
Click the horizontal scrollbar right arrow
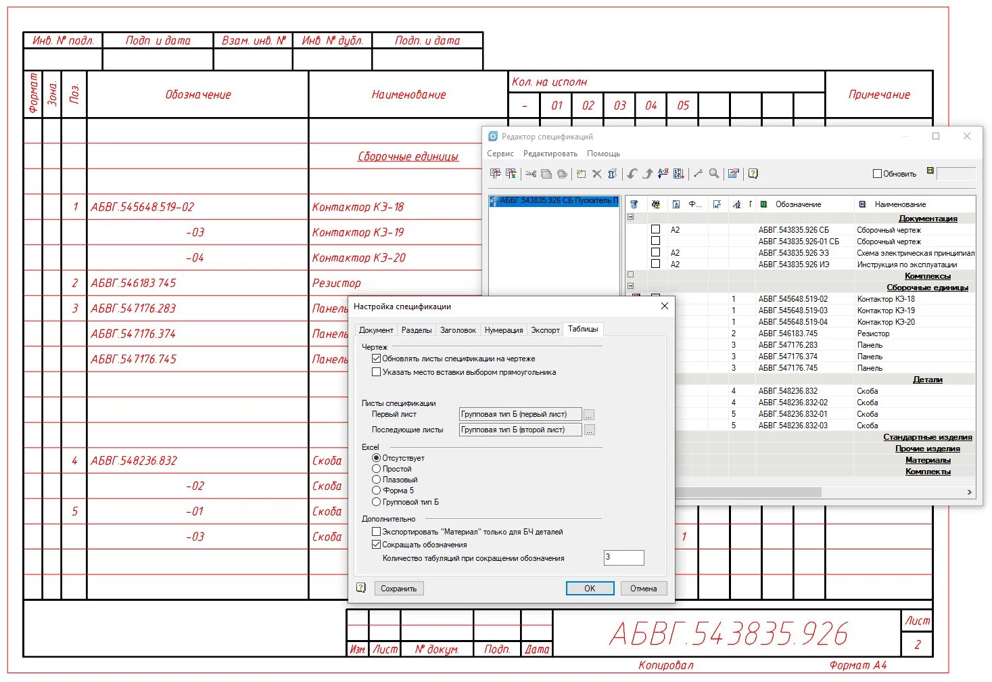coord(970,493)
